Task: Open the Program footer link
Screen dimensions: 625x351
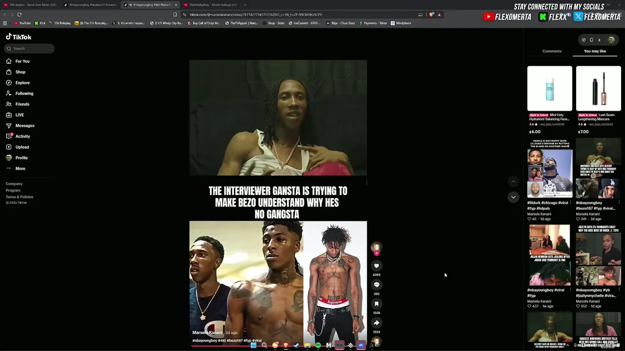Action: pyautogui.click(x=13, y=190)
